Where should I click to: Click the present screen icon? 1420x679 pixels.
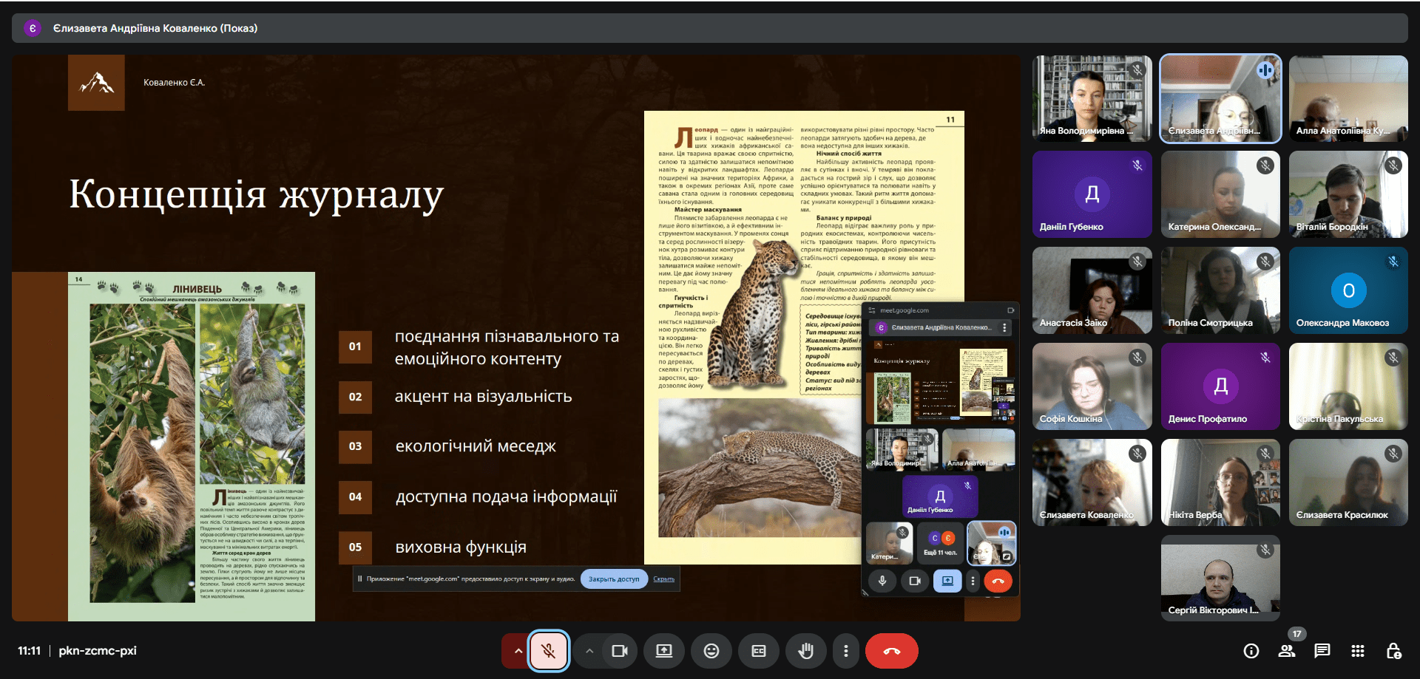click(x=664, y=651)
